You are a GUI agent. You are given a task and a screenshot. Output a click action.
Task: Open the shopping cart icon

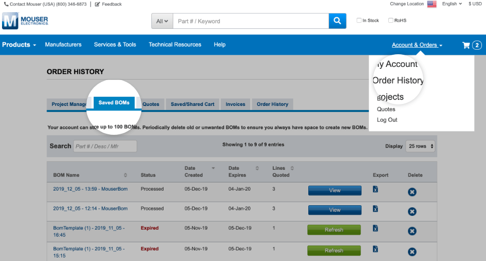click(466, 45)
